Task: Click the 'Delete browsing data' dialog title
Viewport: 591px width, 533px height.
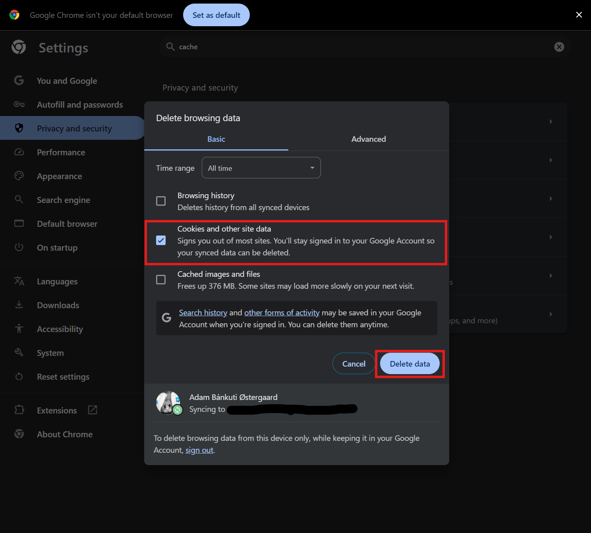Action: (x=198, y=118)
